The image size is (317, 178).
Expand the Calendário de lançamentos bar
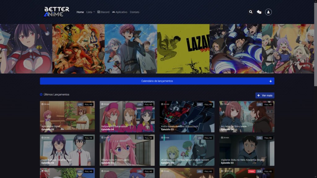point(157,81)
